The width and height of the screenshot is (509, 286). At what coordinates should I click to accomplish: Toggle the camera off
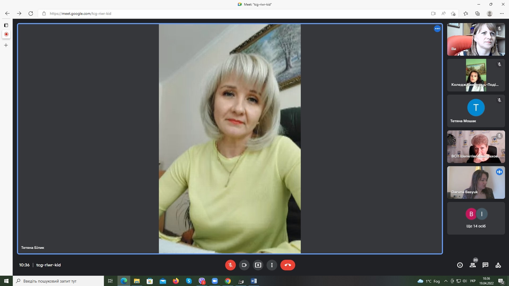[244, 265]
